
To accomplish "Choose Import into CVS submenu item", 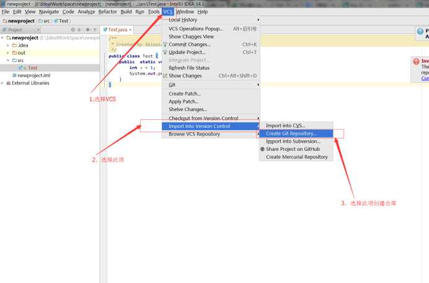I will tap(296, 126).
